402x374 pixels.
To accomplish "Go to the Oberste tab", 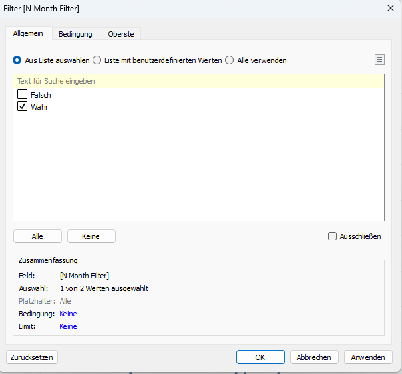I will 120,34.
